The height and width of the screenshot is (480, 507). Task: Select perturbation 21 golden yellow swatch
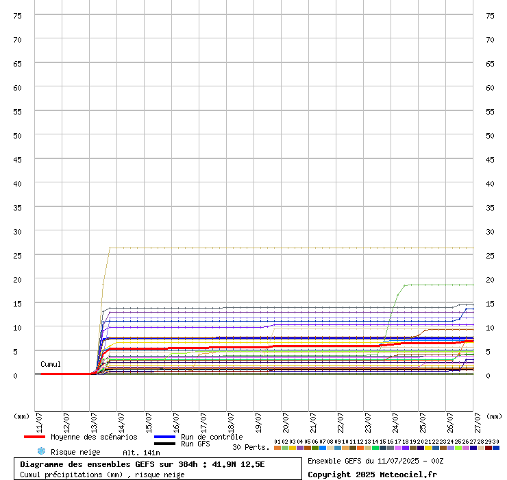[428, 448]
